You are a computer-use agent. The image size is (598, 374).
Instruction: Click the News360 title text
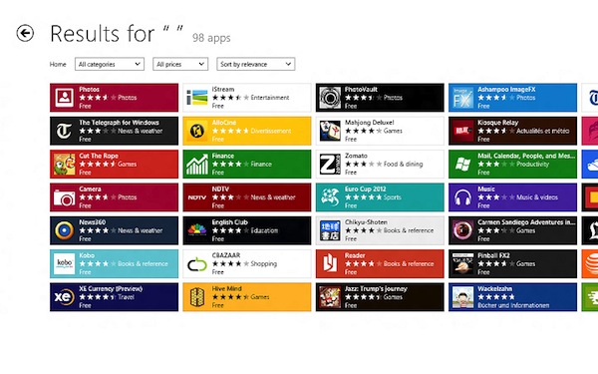pos(93,222)
